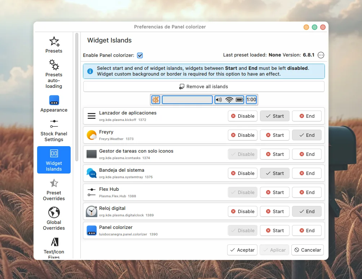Open the Presets sidebar section

54,45
